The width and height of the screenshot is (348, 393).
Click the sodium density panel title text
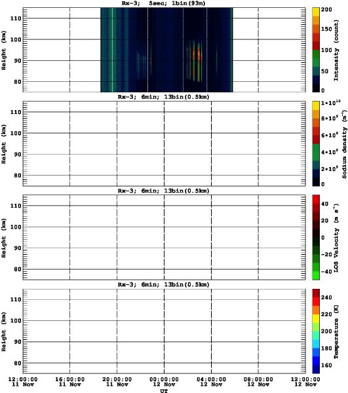(x=163, y=97)
